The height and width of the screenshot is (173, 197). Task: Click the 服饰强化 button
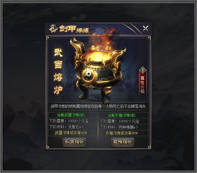[123, 142]
